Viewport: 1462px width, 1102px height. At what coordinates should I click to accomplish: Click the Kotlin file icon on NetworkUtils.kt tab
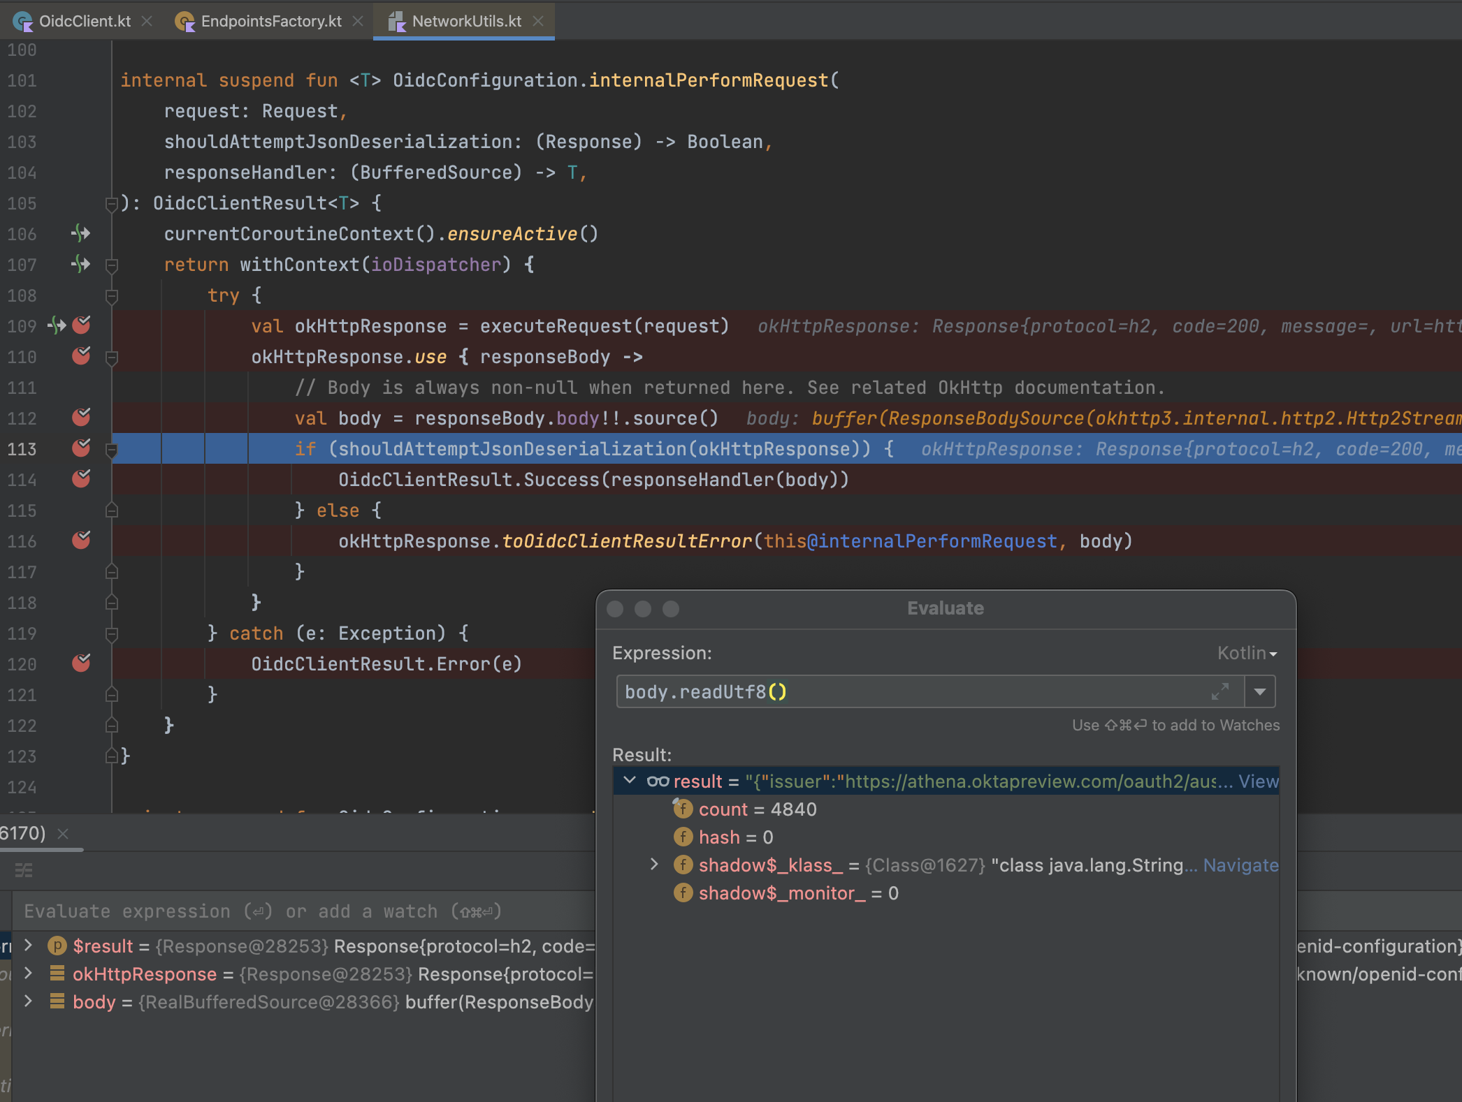398,21
